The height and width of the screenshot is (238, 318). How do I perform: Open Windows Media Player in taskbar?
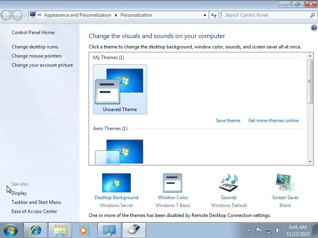84,230
